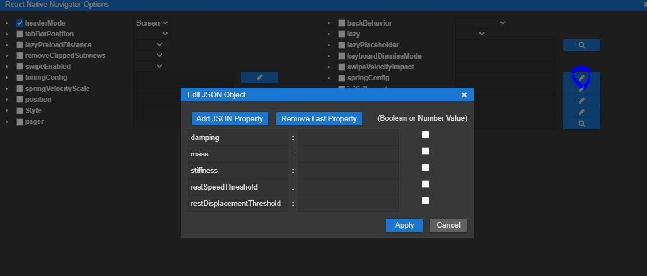Screen dimensions: 647x276
Task: Uncheck the headerMode checkbox
Action: pos(19,23)
